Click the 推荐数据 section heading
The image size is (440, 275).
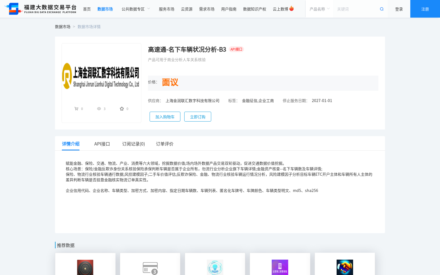point(66,245)
